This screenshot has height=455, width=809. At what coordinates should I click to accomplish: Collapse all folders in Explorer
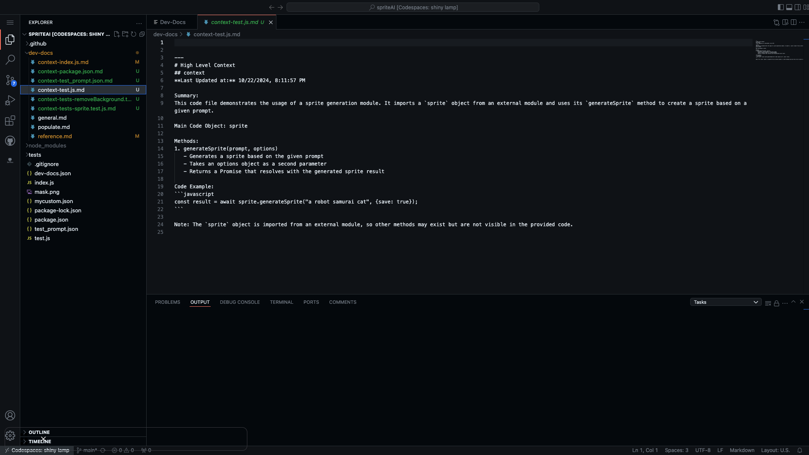[142, 34]
